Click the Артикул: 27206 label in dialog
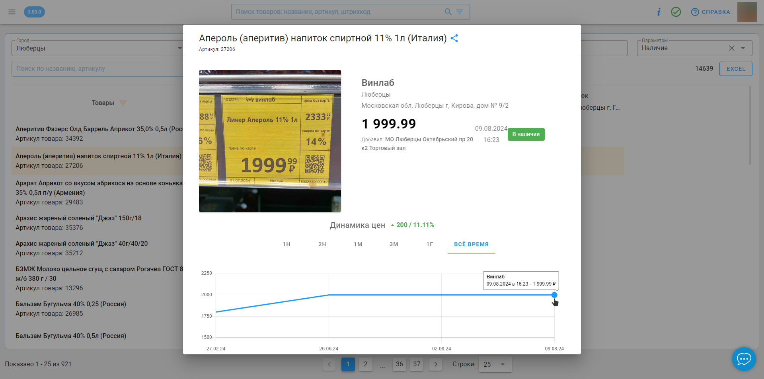This screenshot has height=379, width=764. (217, 49)
